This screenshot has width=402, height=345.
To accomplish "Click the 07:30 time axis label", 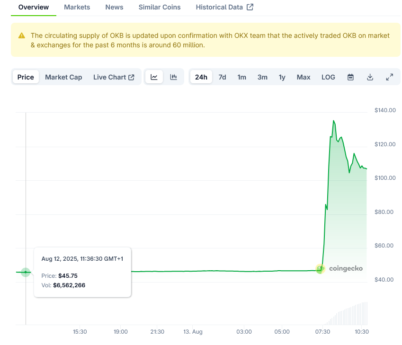I will click(322, 332).
